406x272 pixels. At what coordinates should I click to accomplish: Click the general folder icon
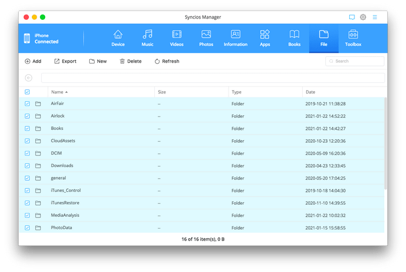tap(38, 178)
